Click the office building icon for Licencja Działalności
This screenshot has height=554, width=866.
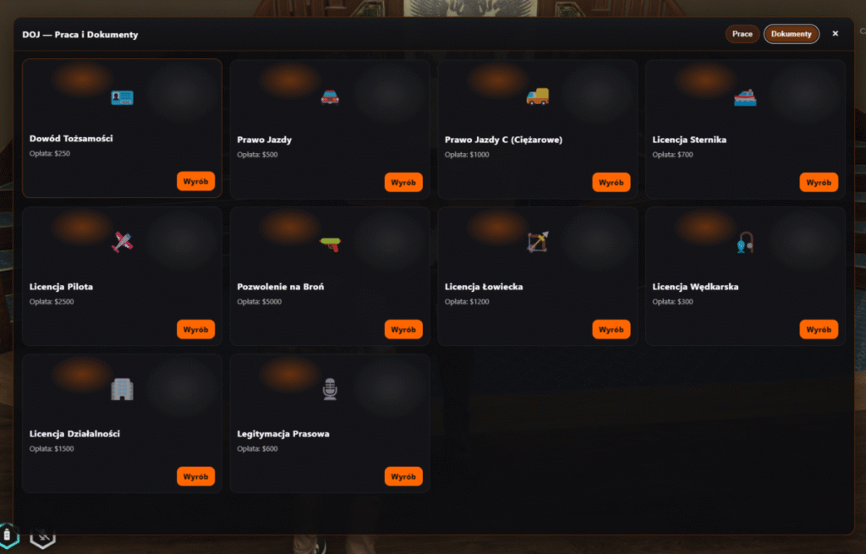[x=122, y=389]
